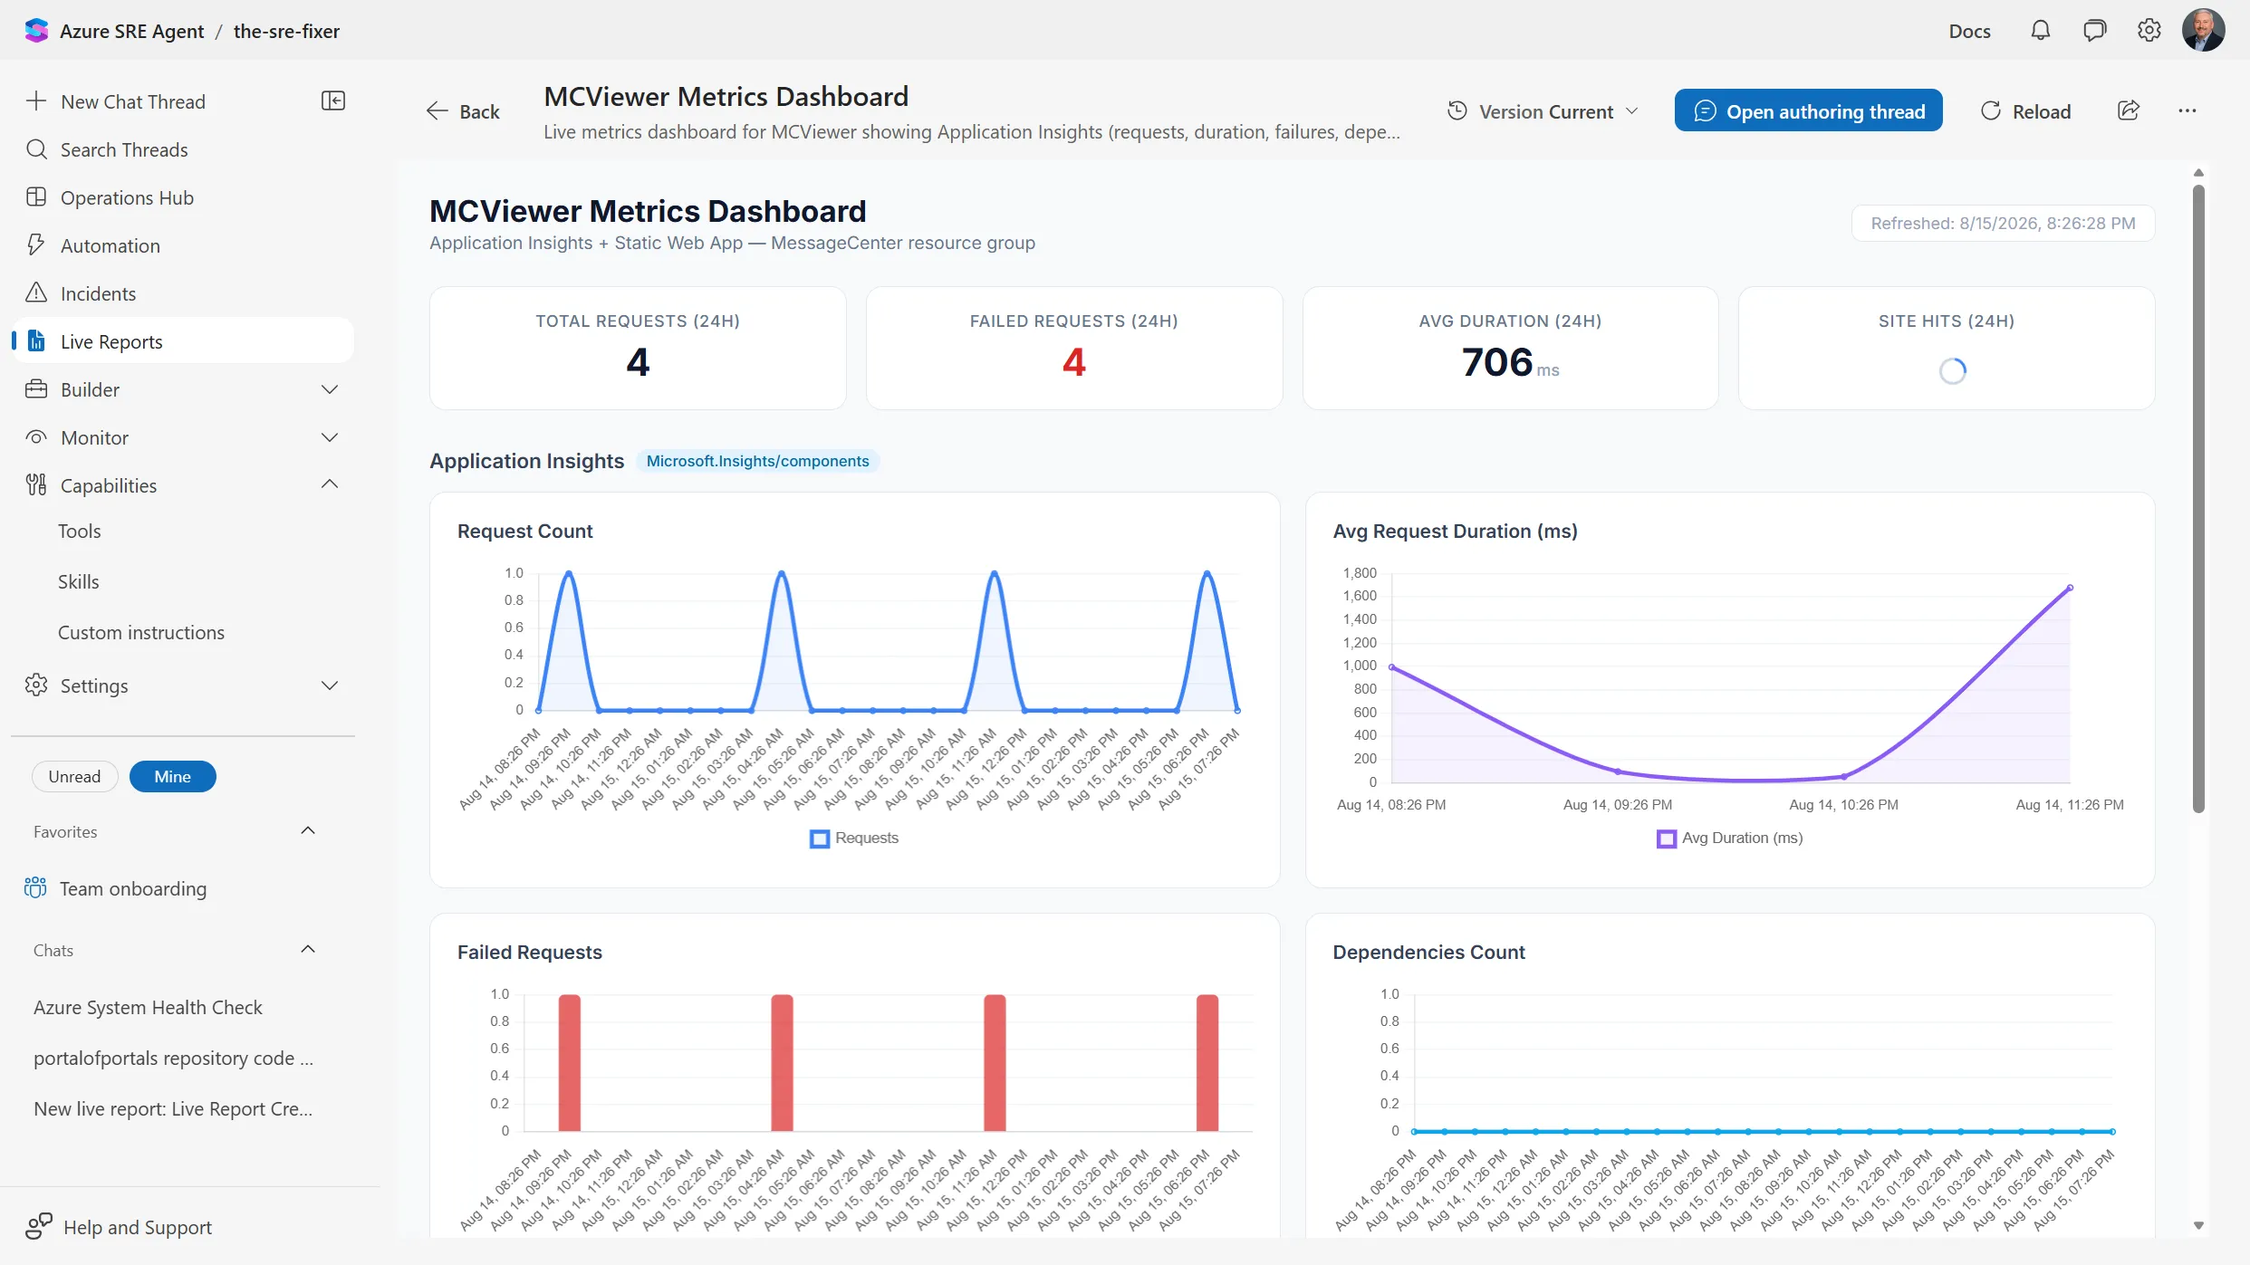
Task: Click Open authoring thread button
Action: (1808, 110)
